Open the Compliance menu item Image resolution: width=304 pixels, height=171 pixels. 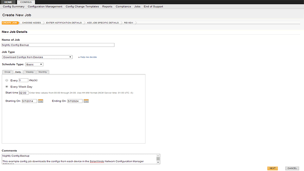coord(123,7)
